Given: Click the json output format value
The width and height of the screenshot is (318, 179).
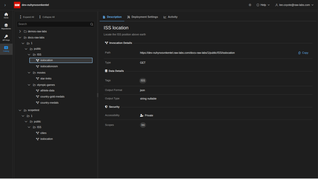Looking at the screenshot, I should (142, 90).
